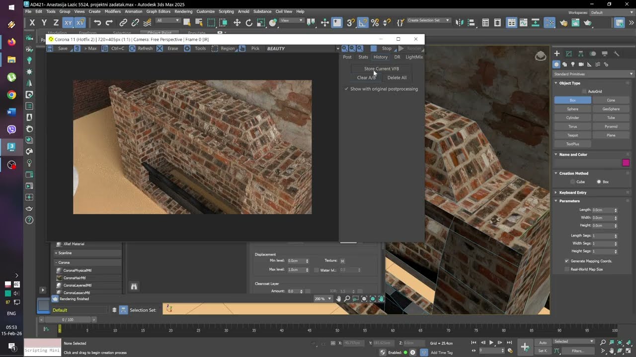Open the Schematic View icon

pos(536,22)
